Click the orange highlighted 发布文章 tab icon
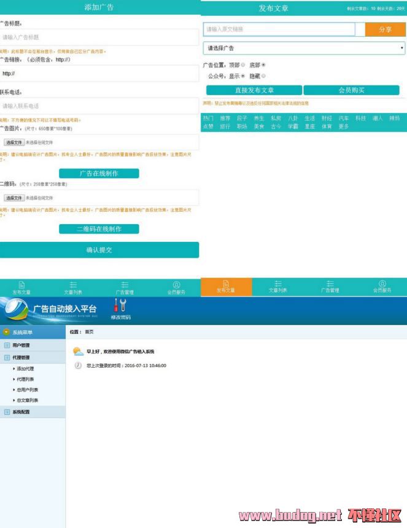Viewport: 407px width, 528px height. tap(226, 284)
